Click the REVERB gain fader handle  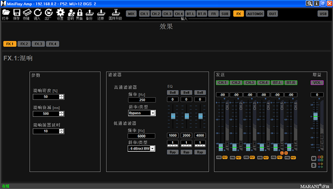[315, 116]
